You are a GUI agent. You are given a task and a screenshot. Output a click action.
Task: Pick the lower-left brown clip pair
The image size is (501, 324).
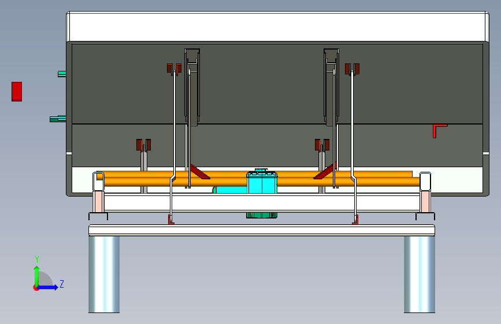pos(143,145)
